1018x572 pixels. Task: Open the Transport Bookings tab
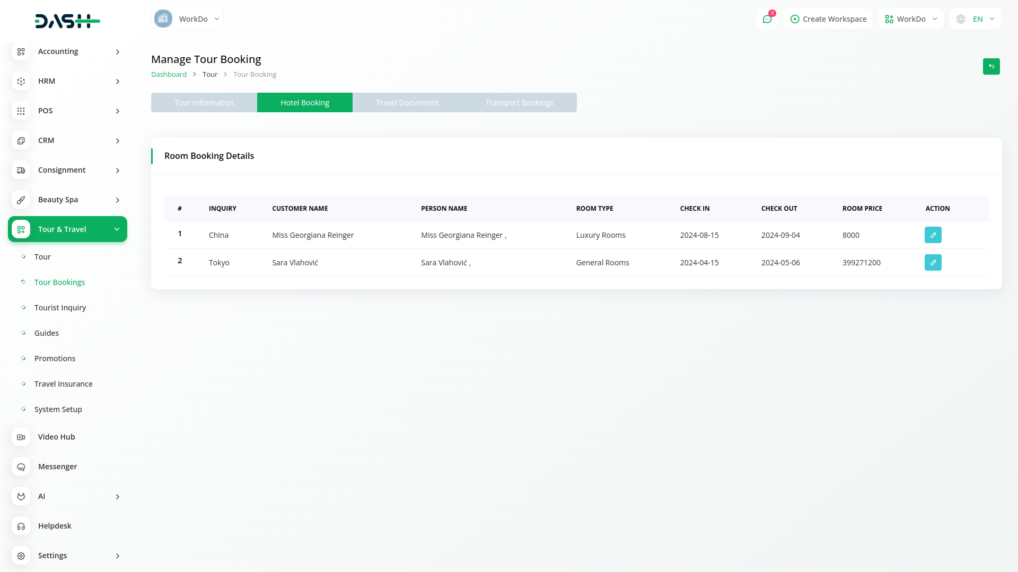(x=519, y=103)
